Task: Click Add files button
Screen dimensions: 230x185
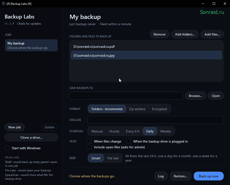Action: point(212,34)
